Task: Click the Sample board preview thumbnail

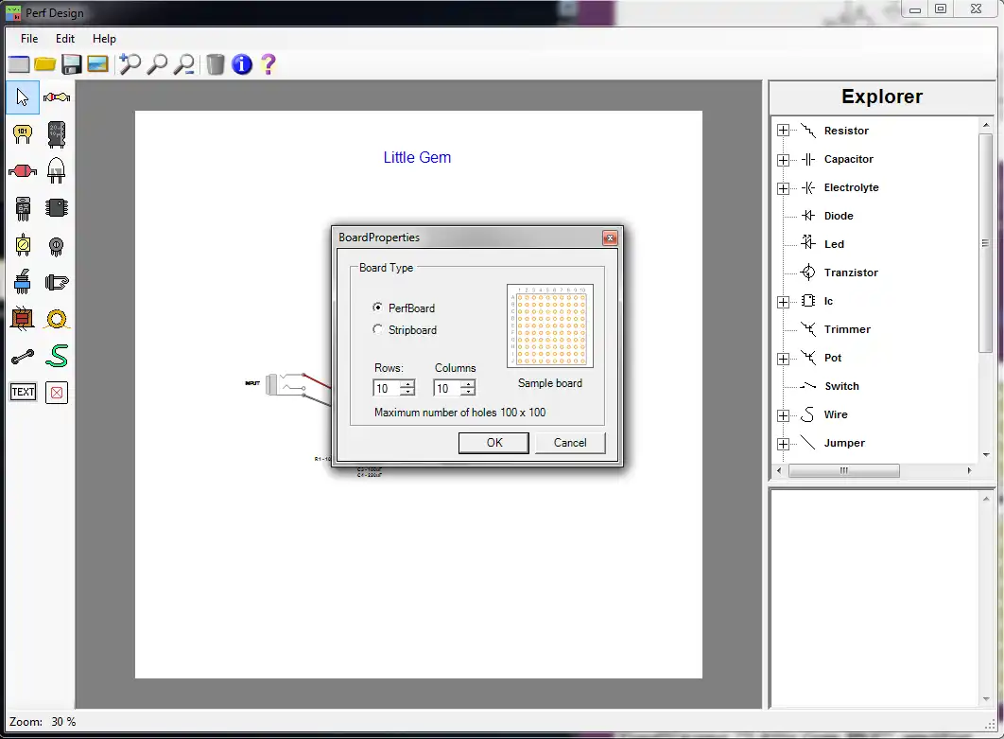Action: (x=550, y=326)
